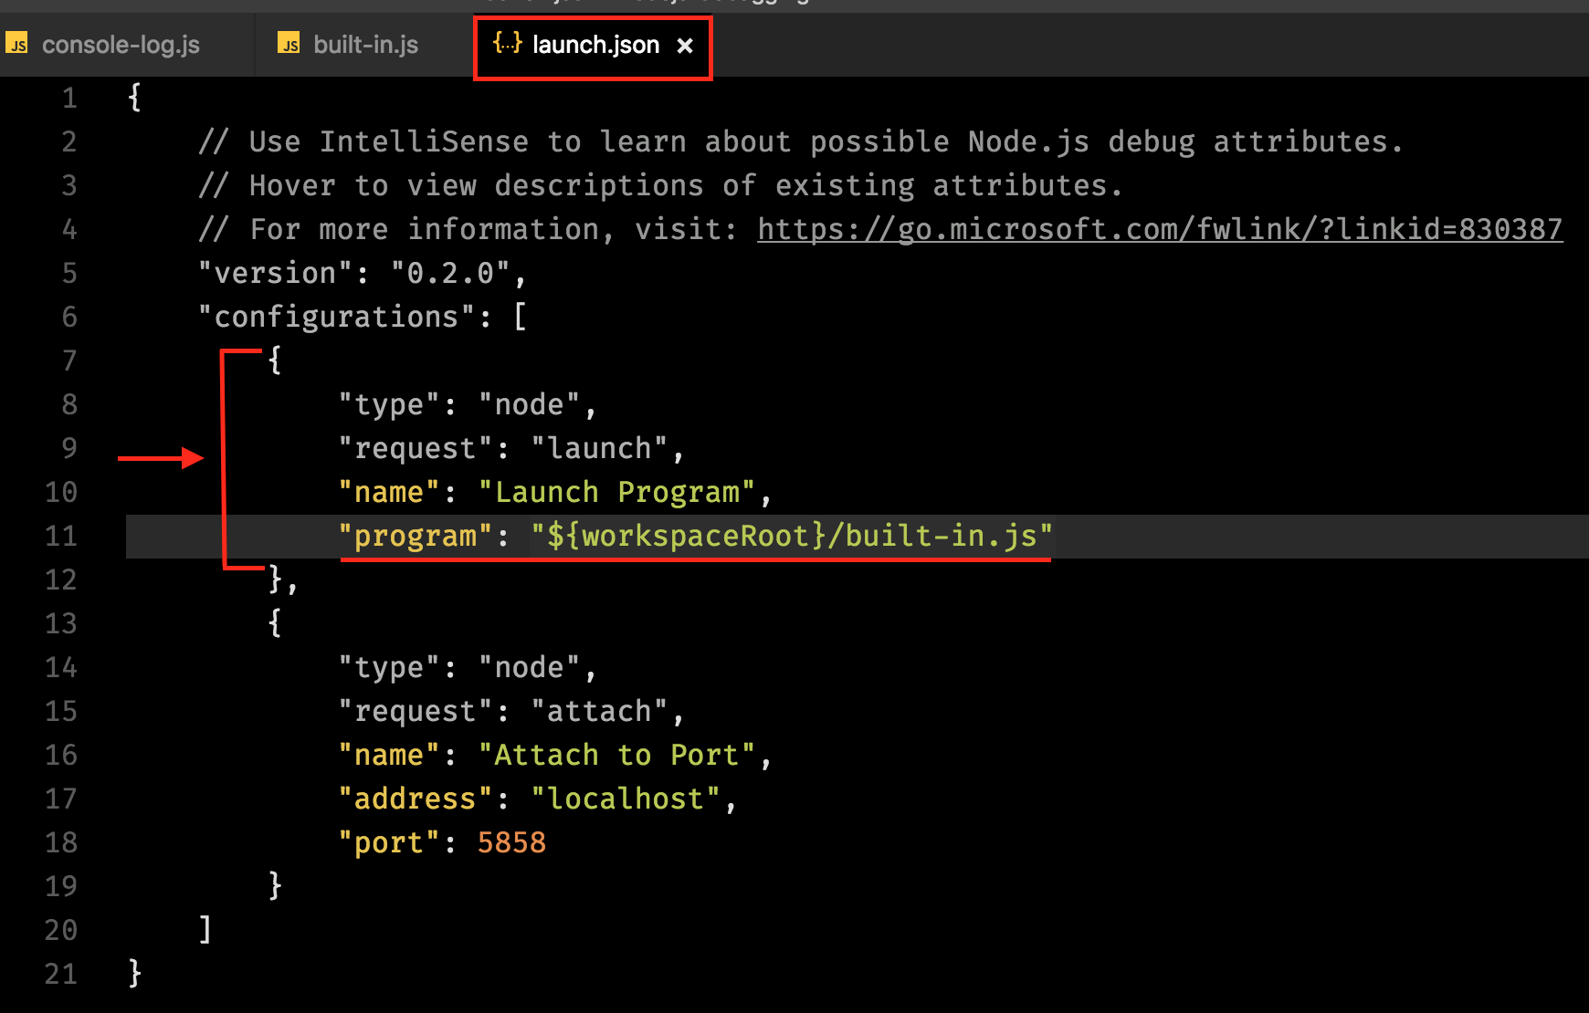Viewport: 1589px width, 1013px height.
Task: Click the port number 5858
Action: 511,842
